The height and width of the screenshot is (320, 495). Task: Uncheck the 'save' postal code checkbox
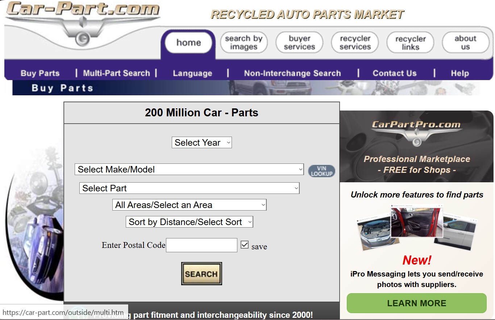[x=245, y=244]
